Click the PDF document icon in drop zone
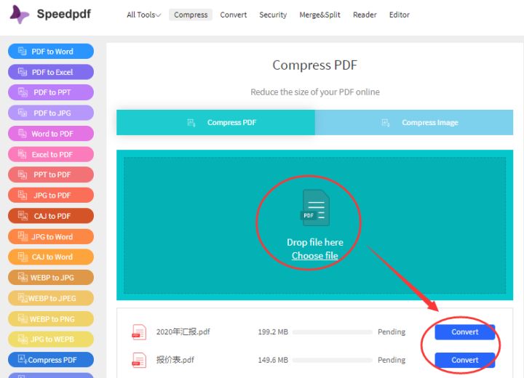 click(315, 208)
